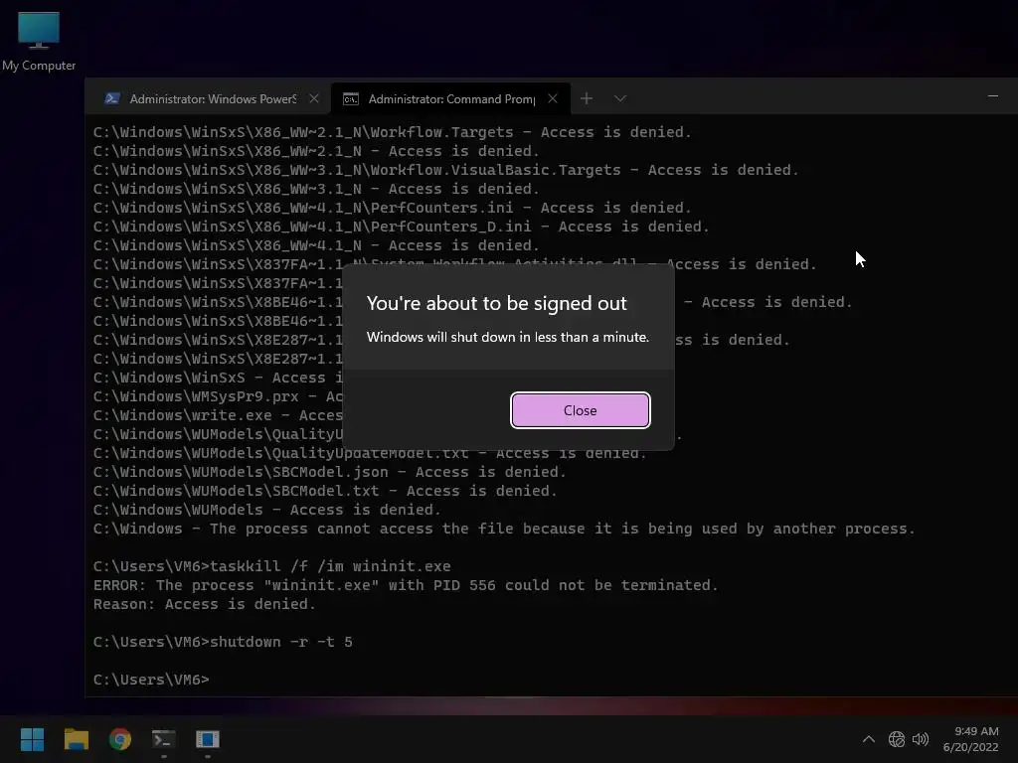The height and width of the screenshot is (763, 1018).
Task: Open the volume tray icon
Action: pos(921,739)
